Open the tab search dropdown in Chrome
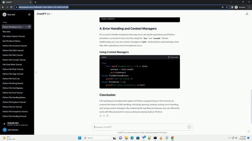Screen dimensions: 252x141 click(231, 2)
